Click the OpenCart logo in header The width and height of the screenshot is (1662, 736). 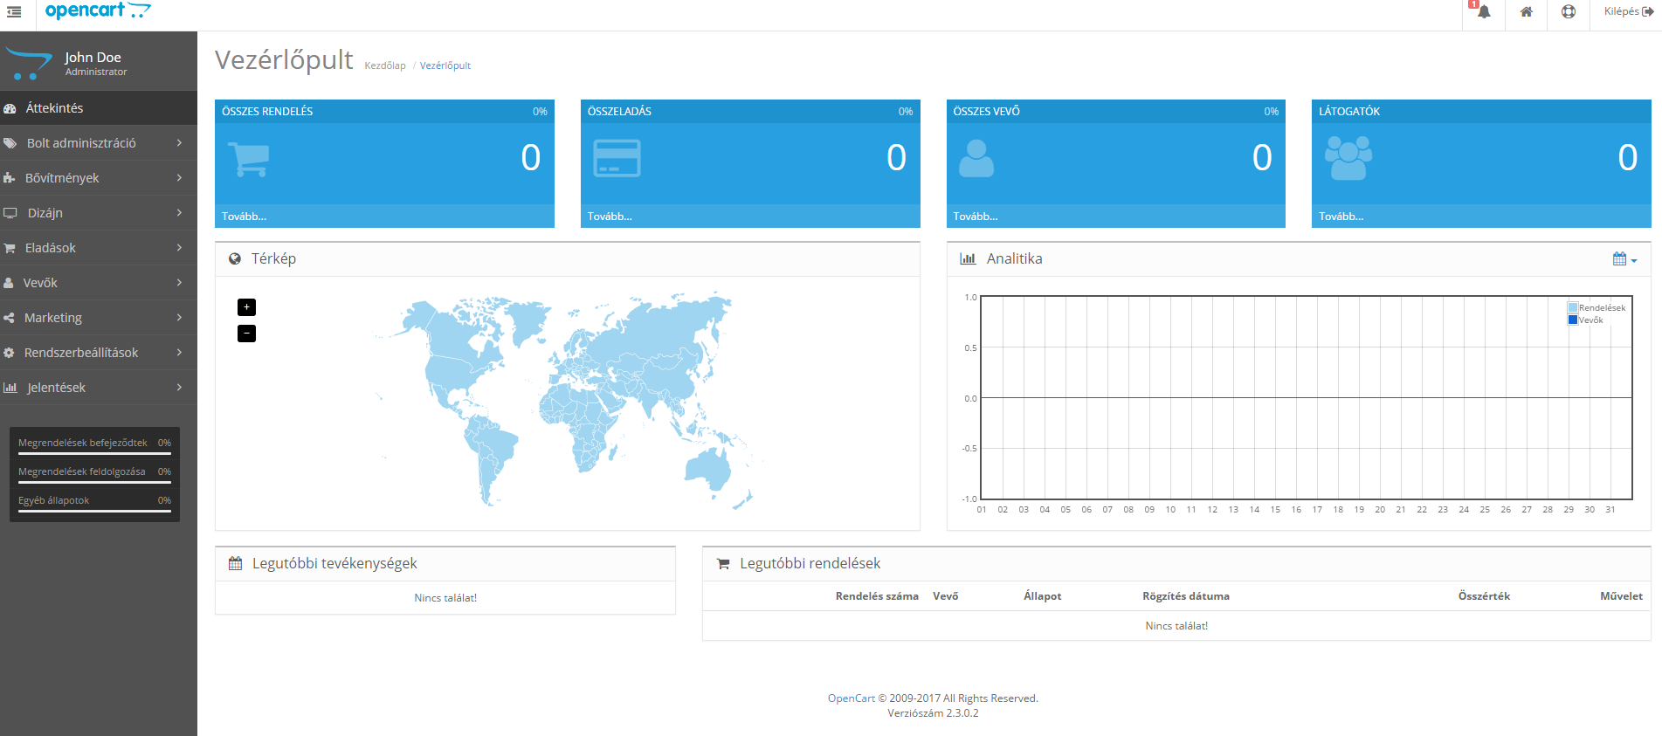(x=98, y=10)
